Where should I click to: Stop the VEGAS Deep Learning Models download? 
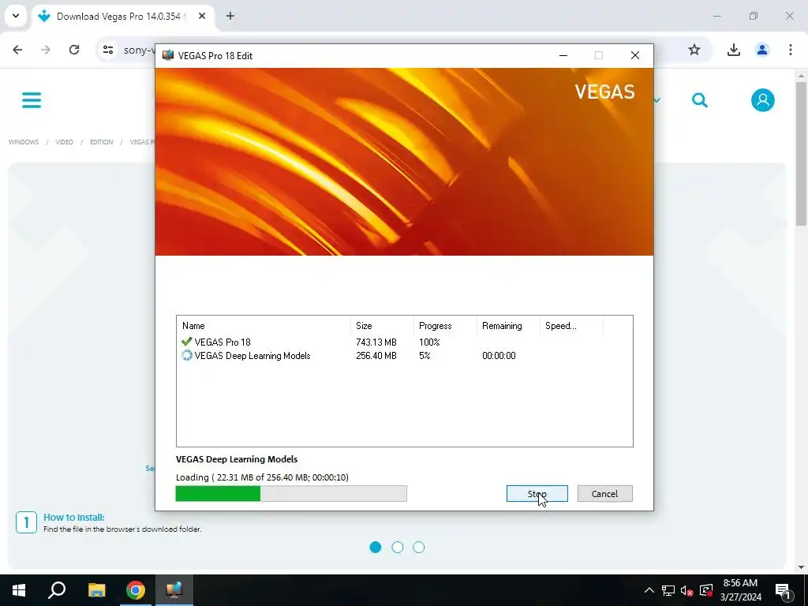coord(537,494)
